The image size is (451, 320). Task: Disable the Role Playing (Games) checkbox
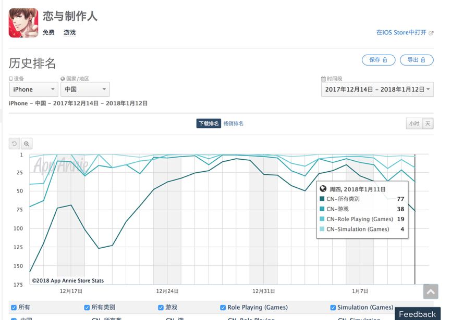pyautogui.click(x=223, y=308)
